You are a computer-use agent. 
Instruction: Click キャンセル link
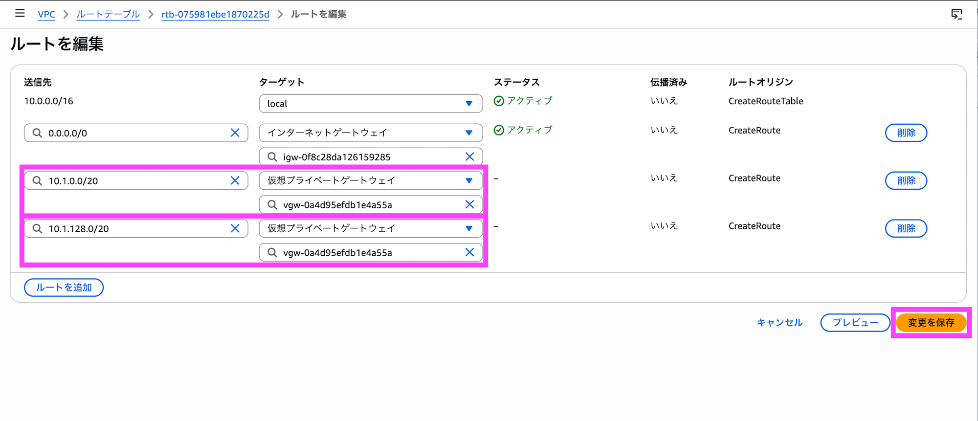[779, 323]
